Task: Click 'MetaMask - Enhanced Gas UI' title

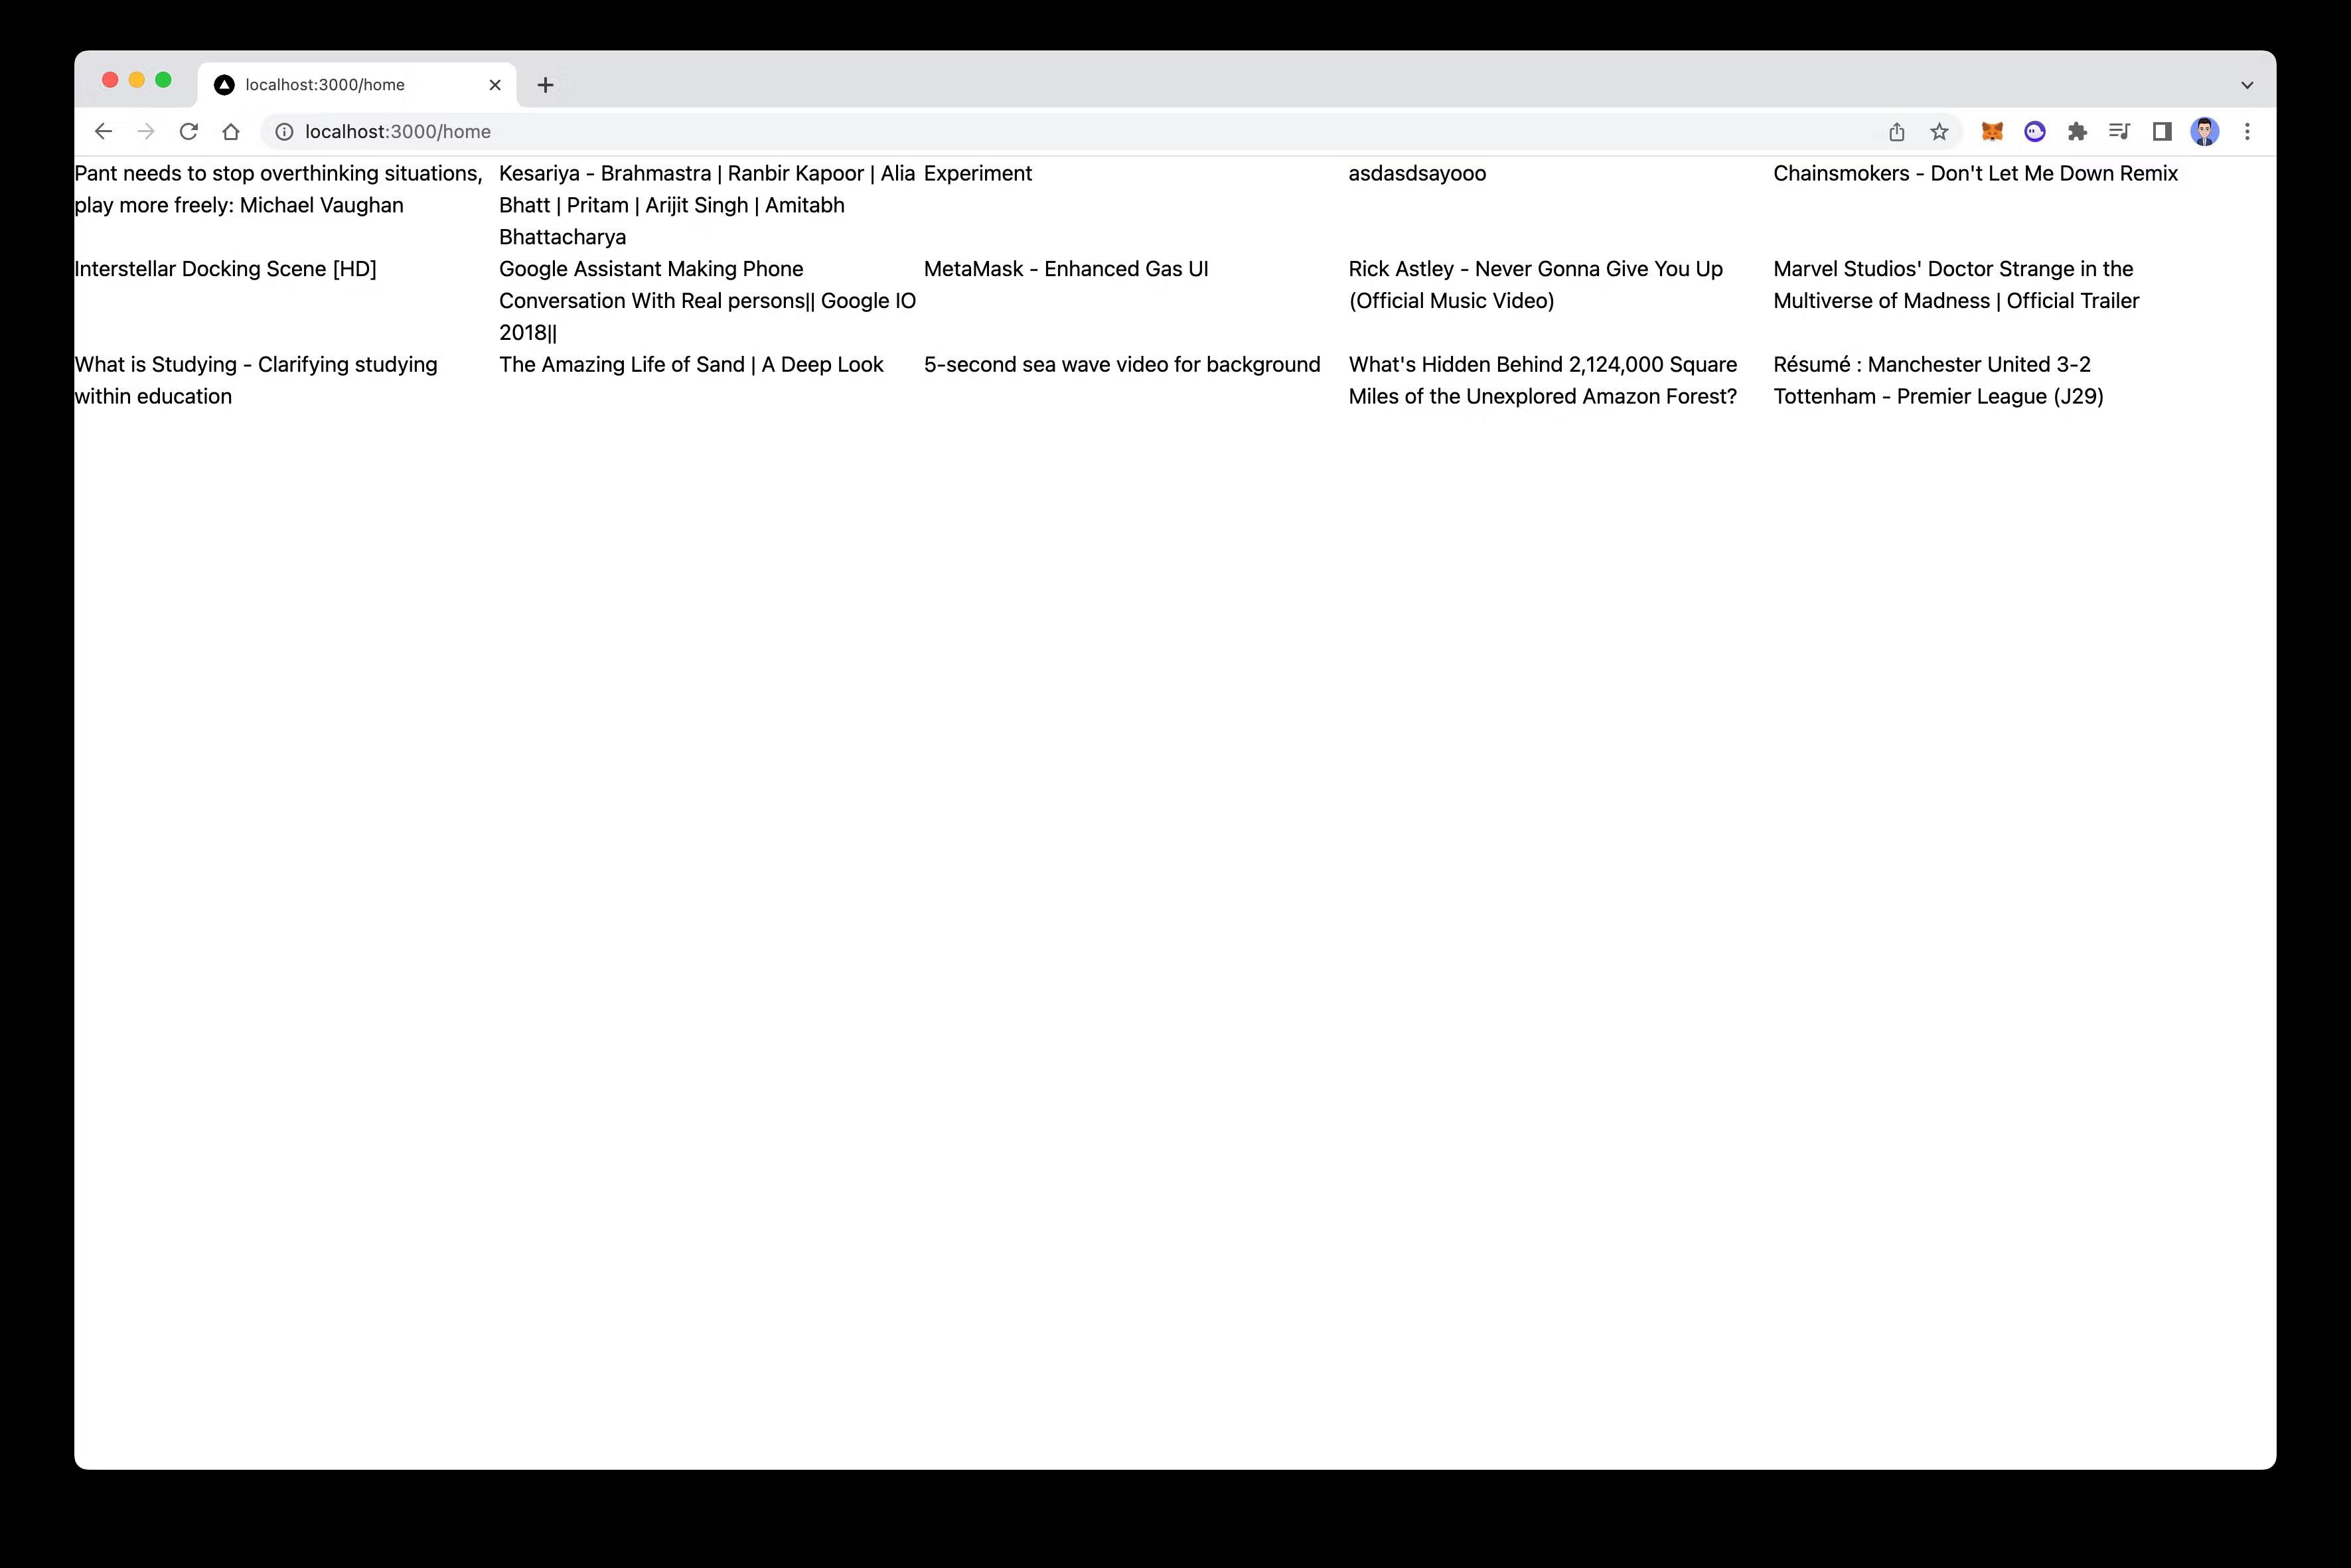Action: pos(1065,269)
